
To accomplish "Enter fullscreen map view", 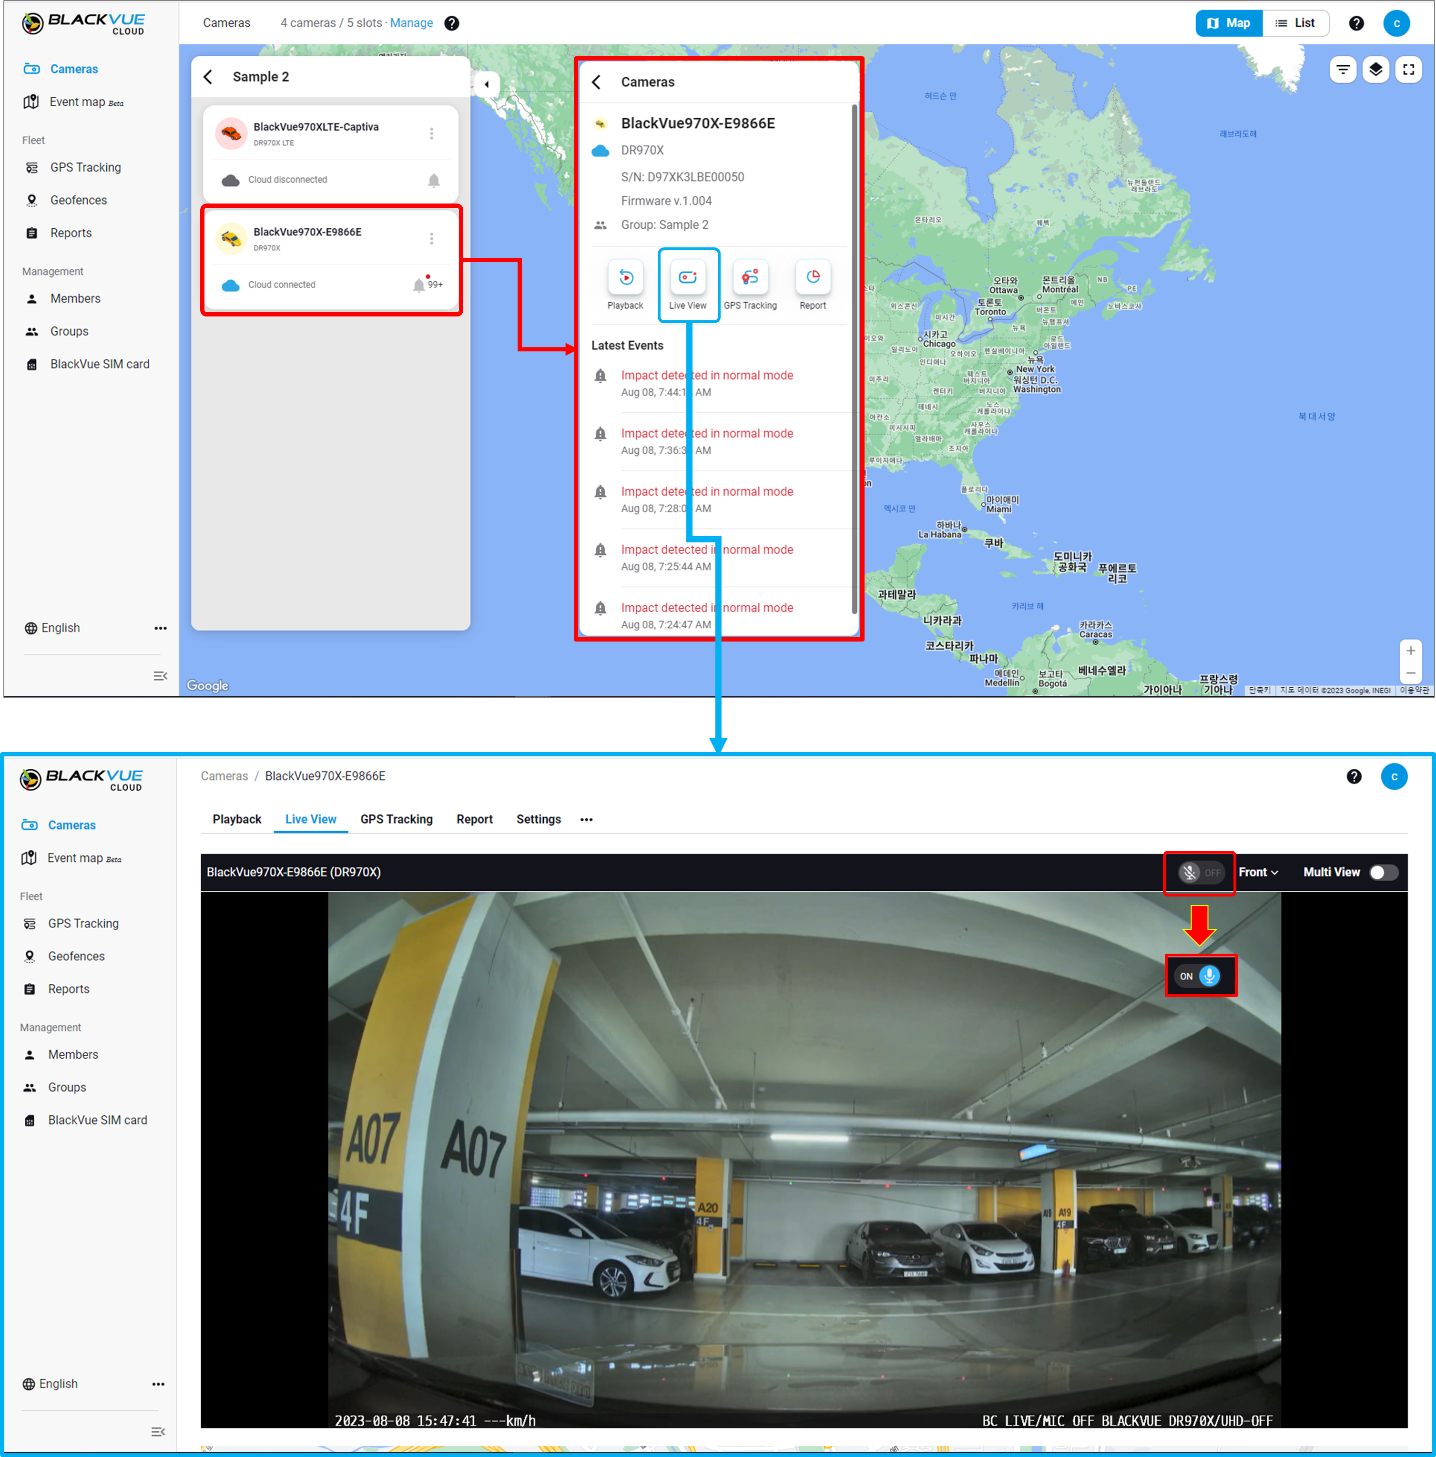I will click(x=1408, y=70).
